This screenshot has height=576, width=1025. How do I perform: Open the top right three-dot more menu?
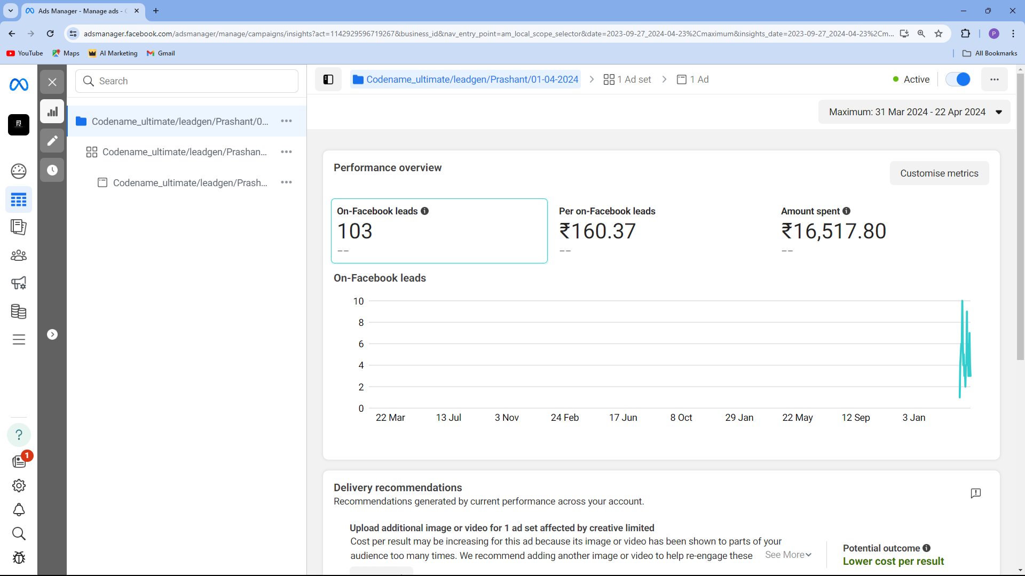[x=995, y=79]
